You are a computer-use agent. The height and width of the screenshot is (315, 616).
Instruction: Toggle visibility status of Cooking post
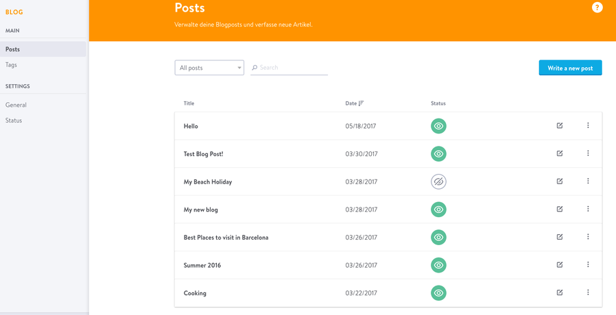point(438,293)
